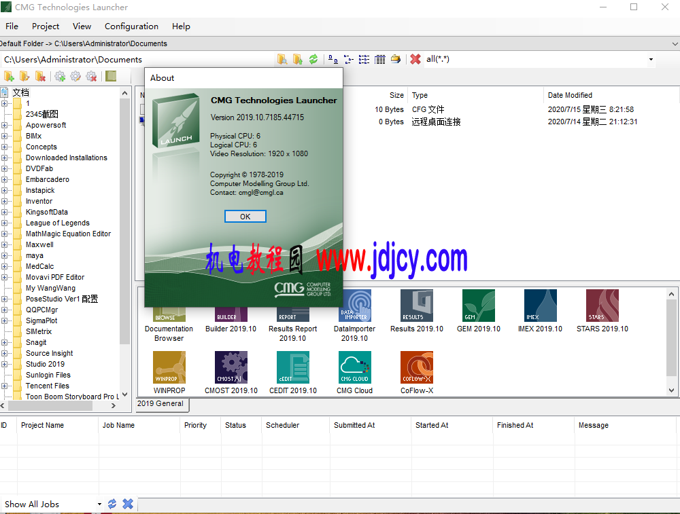
Task: Click the add gear configuration icon
Action: (60, 77)
